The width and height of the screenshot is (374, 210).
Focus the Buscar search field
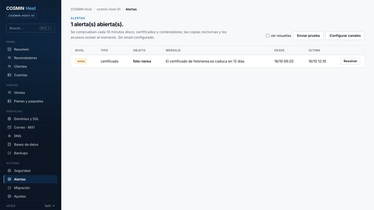pos(30,28)
